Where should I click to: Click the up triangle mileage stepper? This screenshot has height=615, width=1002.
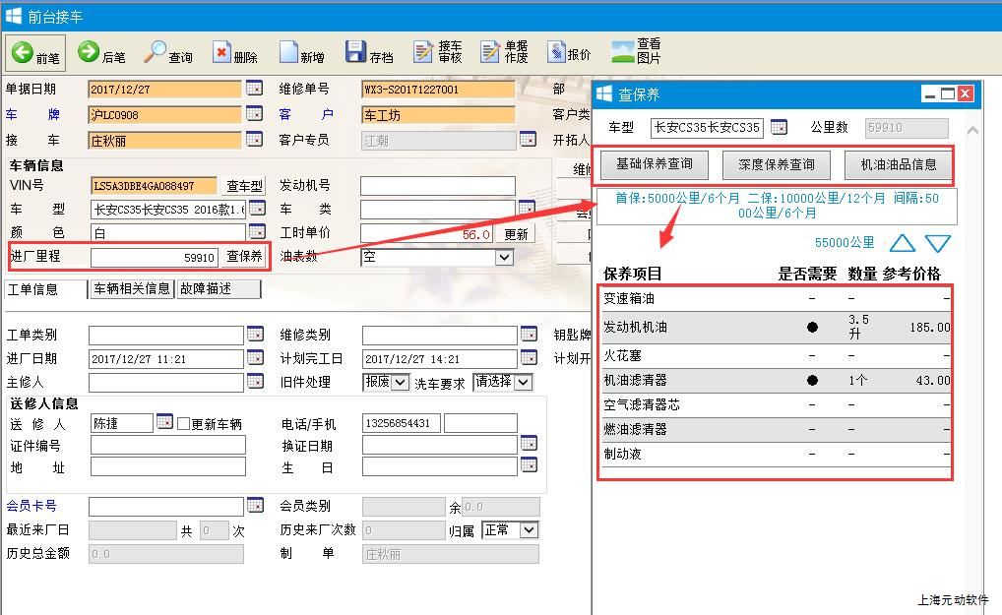pyautogui.click(x=902, y=243)
